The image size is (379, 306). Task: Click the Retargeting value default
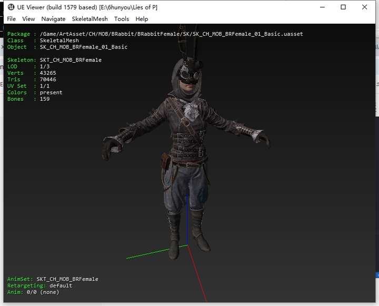point(61,285)
